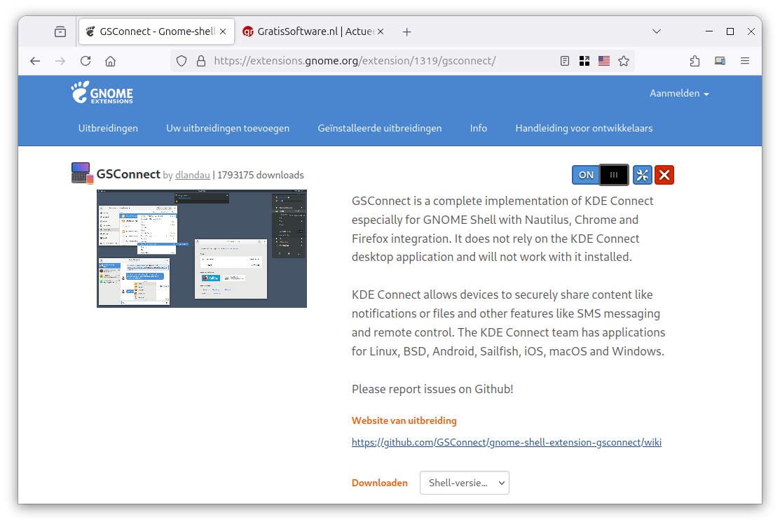The height and width of the screenshot is (524, 780).
Task: Open the Aanmelden dropdown menu
Action: (678, 94)
